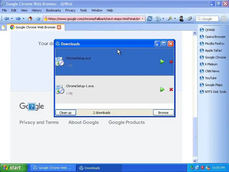This screenshot has width=229, height=172.
Task: Click the Google Products link
Action: 127,122
